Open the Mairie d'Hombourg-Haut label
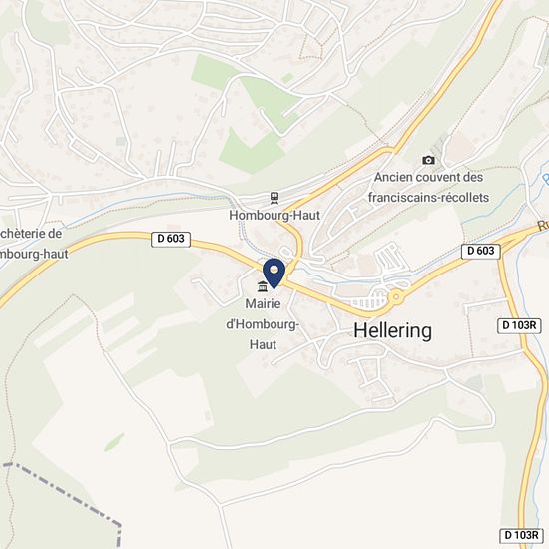The height and width of the screenshot is (549, 549). pos(263,324)
